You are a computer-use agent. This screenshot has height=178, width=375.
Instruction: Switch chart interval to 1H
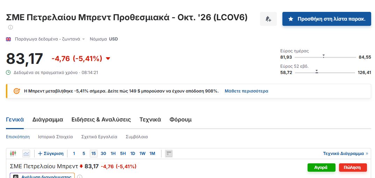[x=113, y=153]
